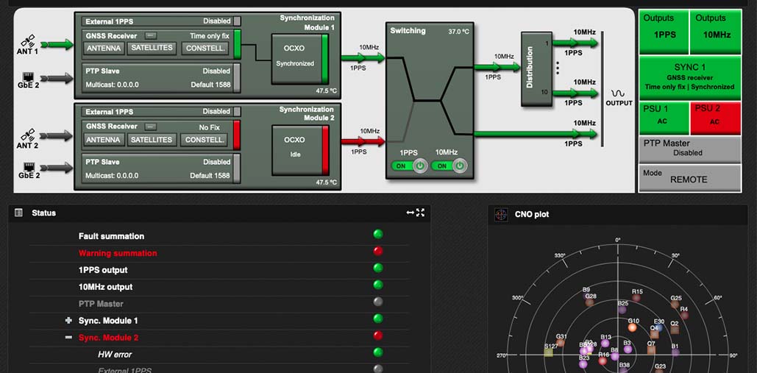Click the red Module 2 output arrow
Viewport: 757px width, 373px height.
[363, 141]
